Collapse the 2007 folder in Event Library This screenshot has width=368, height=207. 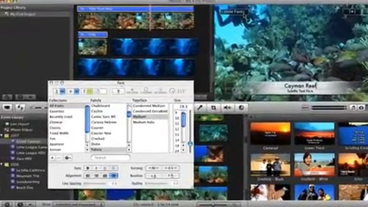tap(2, 136)
